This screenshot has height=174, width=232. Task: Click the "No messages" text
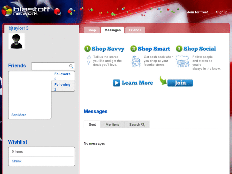[x=94, y=143]
